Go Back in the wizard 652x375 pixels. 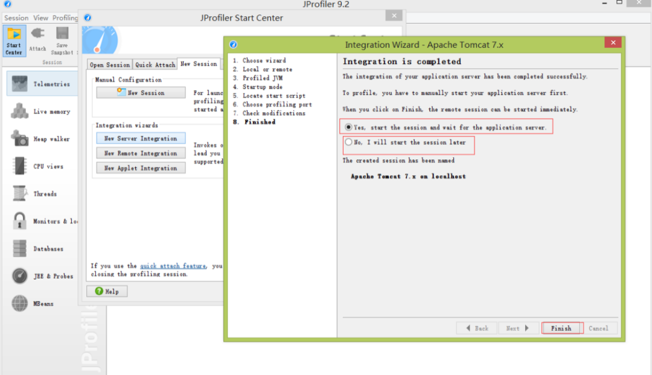point(477,328)
